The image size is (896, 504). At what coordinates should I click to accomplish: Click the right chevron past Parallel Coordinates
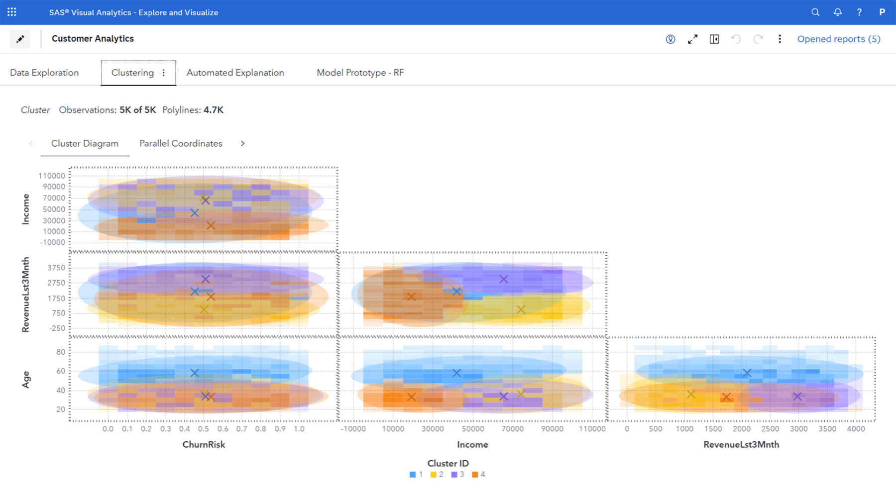tap(243, 143)
